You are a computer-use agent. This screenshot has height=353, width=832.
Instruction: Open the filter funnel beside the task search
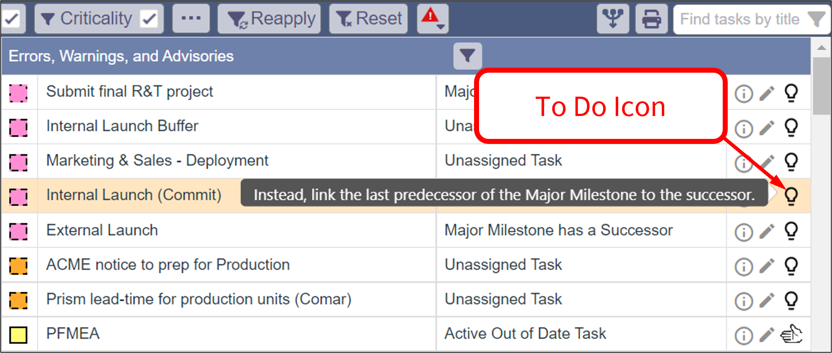816,19
